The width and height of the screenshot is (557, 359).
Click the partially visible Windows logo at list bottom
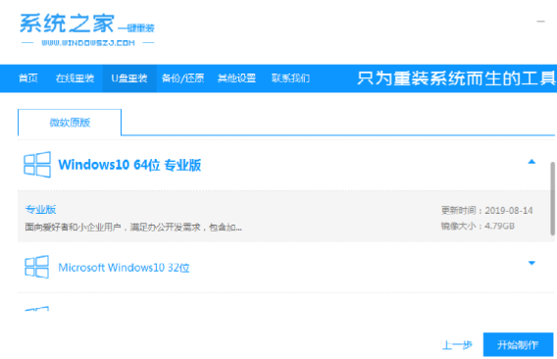click(x=36, y=309)
